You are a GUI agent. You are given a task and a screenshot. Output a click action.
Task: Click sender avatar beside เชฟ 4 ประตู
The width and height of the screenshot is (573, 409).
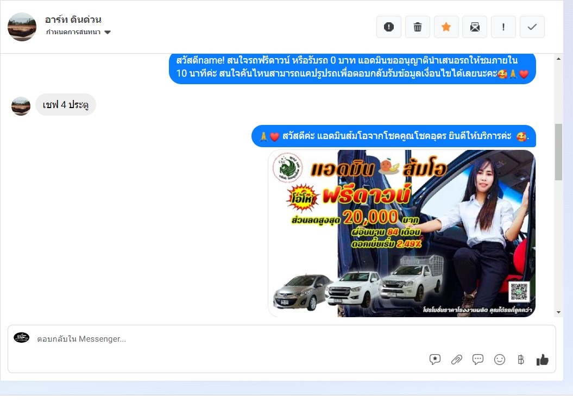click(21, 106)
